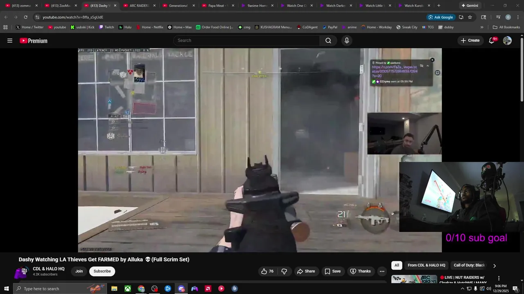Switch to the Watch Little tab
Screen dimensions: 524x294
(x=375, y=6)
